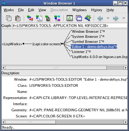This screenshot has width=129, height=131.
Task: Go forward with right arrow
Action: click(116, 18)
